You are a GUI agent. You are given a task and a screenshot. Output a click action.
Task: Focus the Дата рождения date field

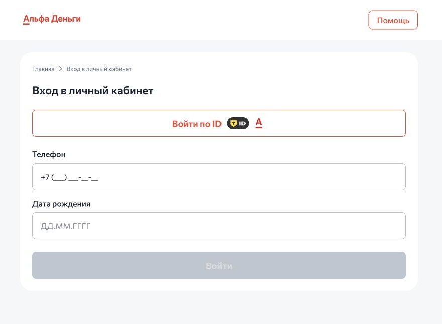tap(219, 226)
